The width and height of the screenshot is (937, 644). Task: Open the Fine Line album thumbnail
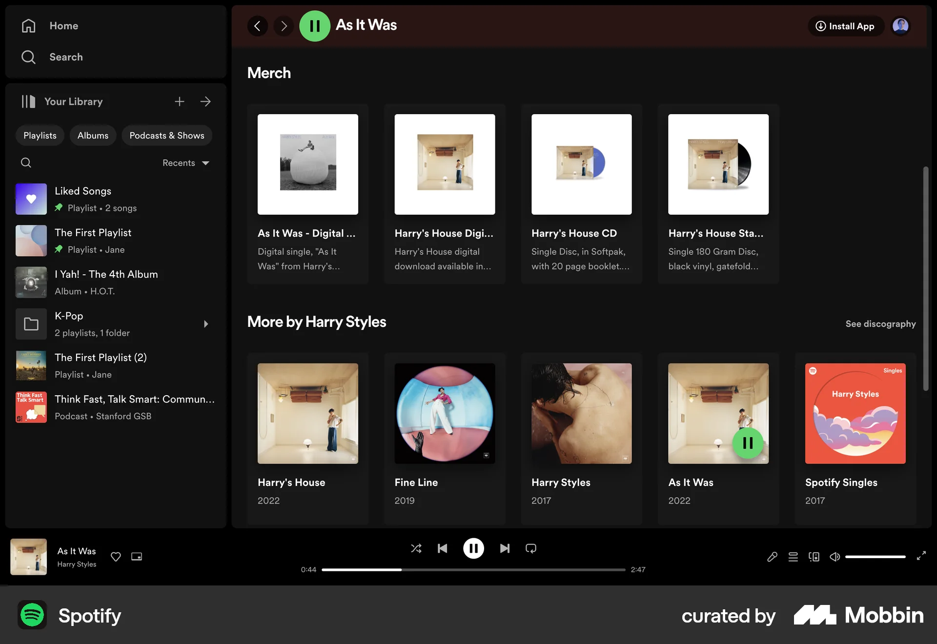click(x=445, y=414)
